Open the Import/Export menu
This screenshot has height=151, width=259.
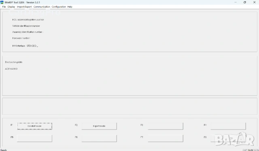[24, 7]
